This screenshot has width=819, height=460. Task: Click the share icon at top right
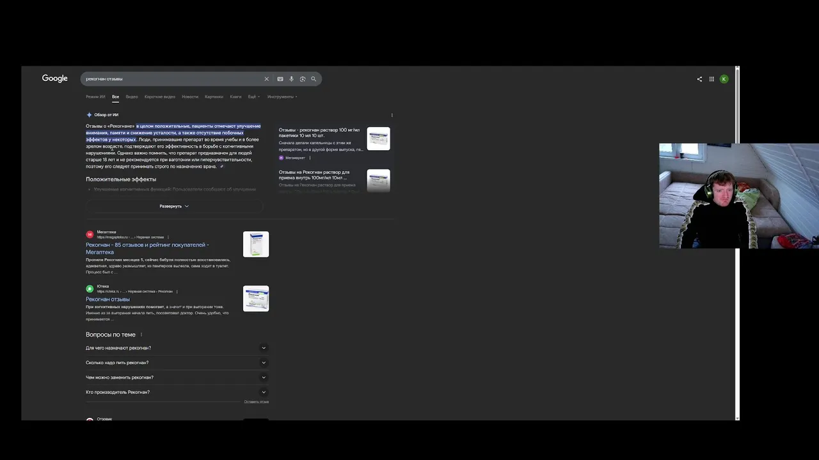point(699,79)
